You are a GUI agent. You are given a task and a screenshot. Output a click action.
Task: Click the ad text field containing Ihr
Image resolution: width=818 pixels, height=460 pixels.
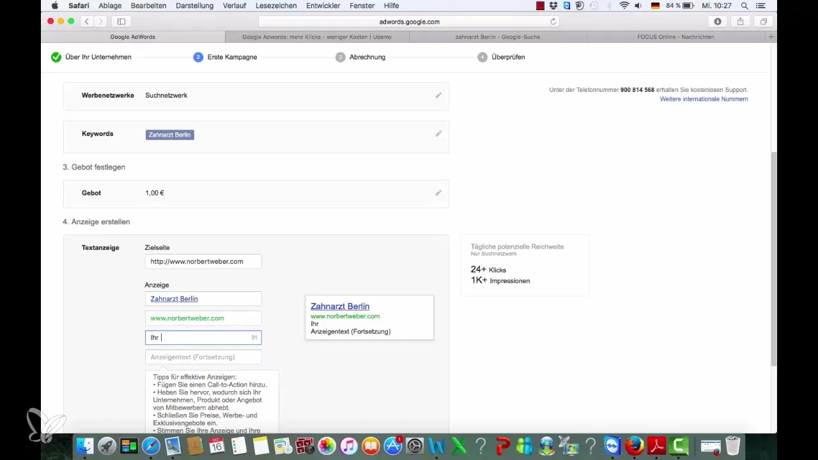[203, 337]
